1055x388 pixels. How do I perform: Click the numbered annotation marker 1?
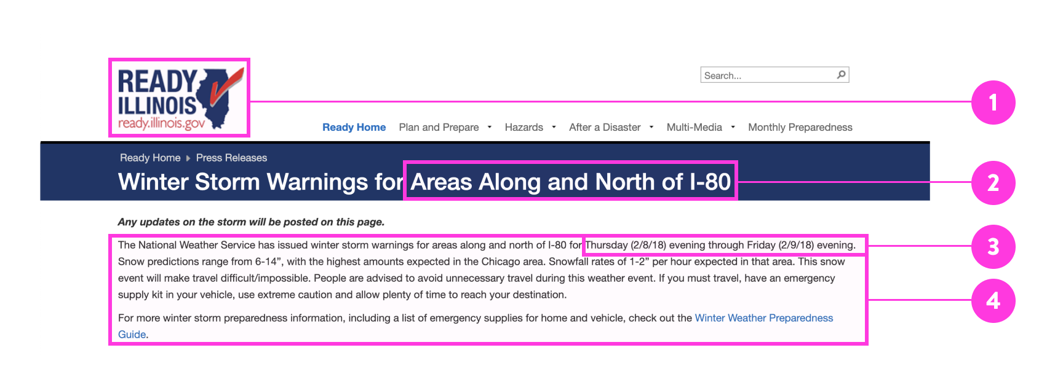click(992, 103)
